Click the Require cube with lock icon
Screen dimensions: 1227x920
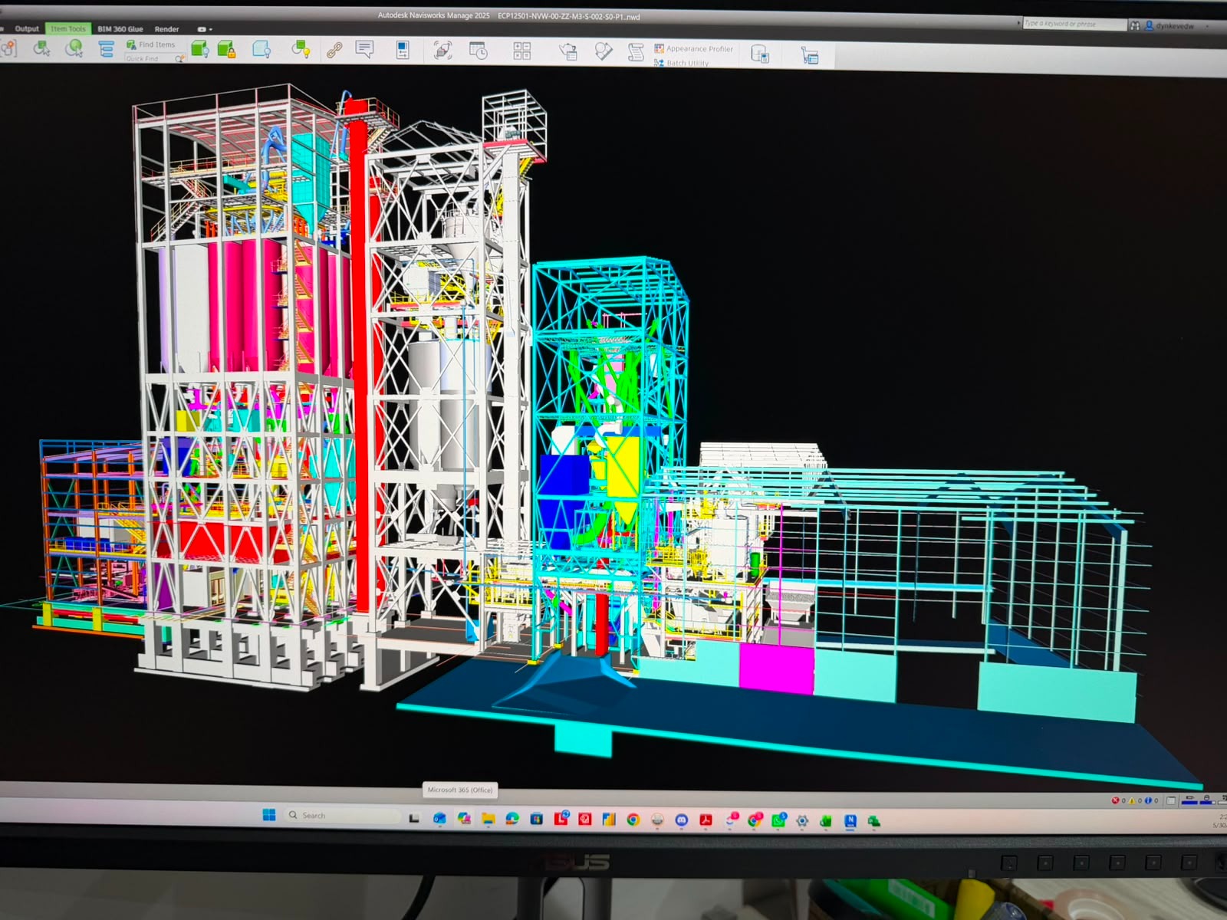226,50
